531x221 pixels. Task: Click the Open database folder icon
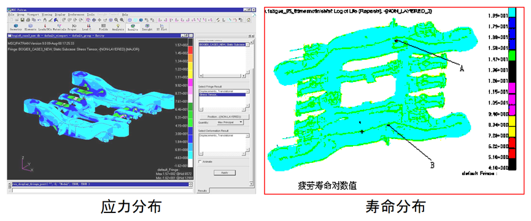17,20
